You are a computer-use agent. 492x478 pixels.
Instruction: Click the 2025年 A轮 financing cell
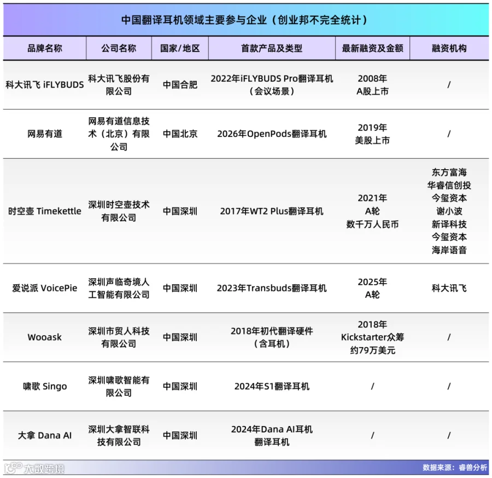372,288
